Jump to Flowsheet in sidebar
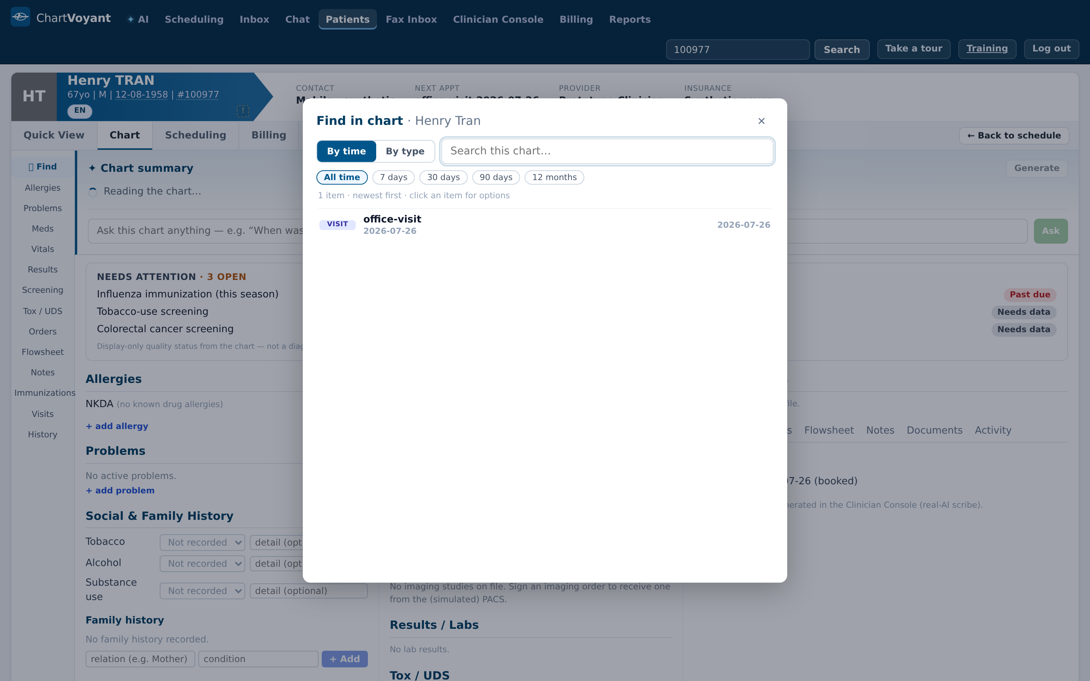Viewport: 1090px width, 681px height. (x=43, y=352)
